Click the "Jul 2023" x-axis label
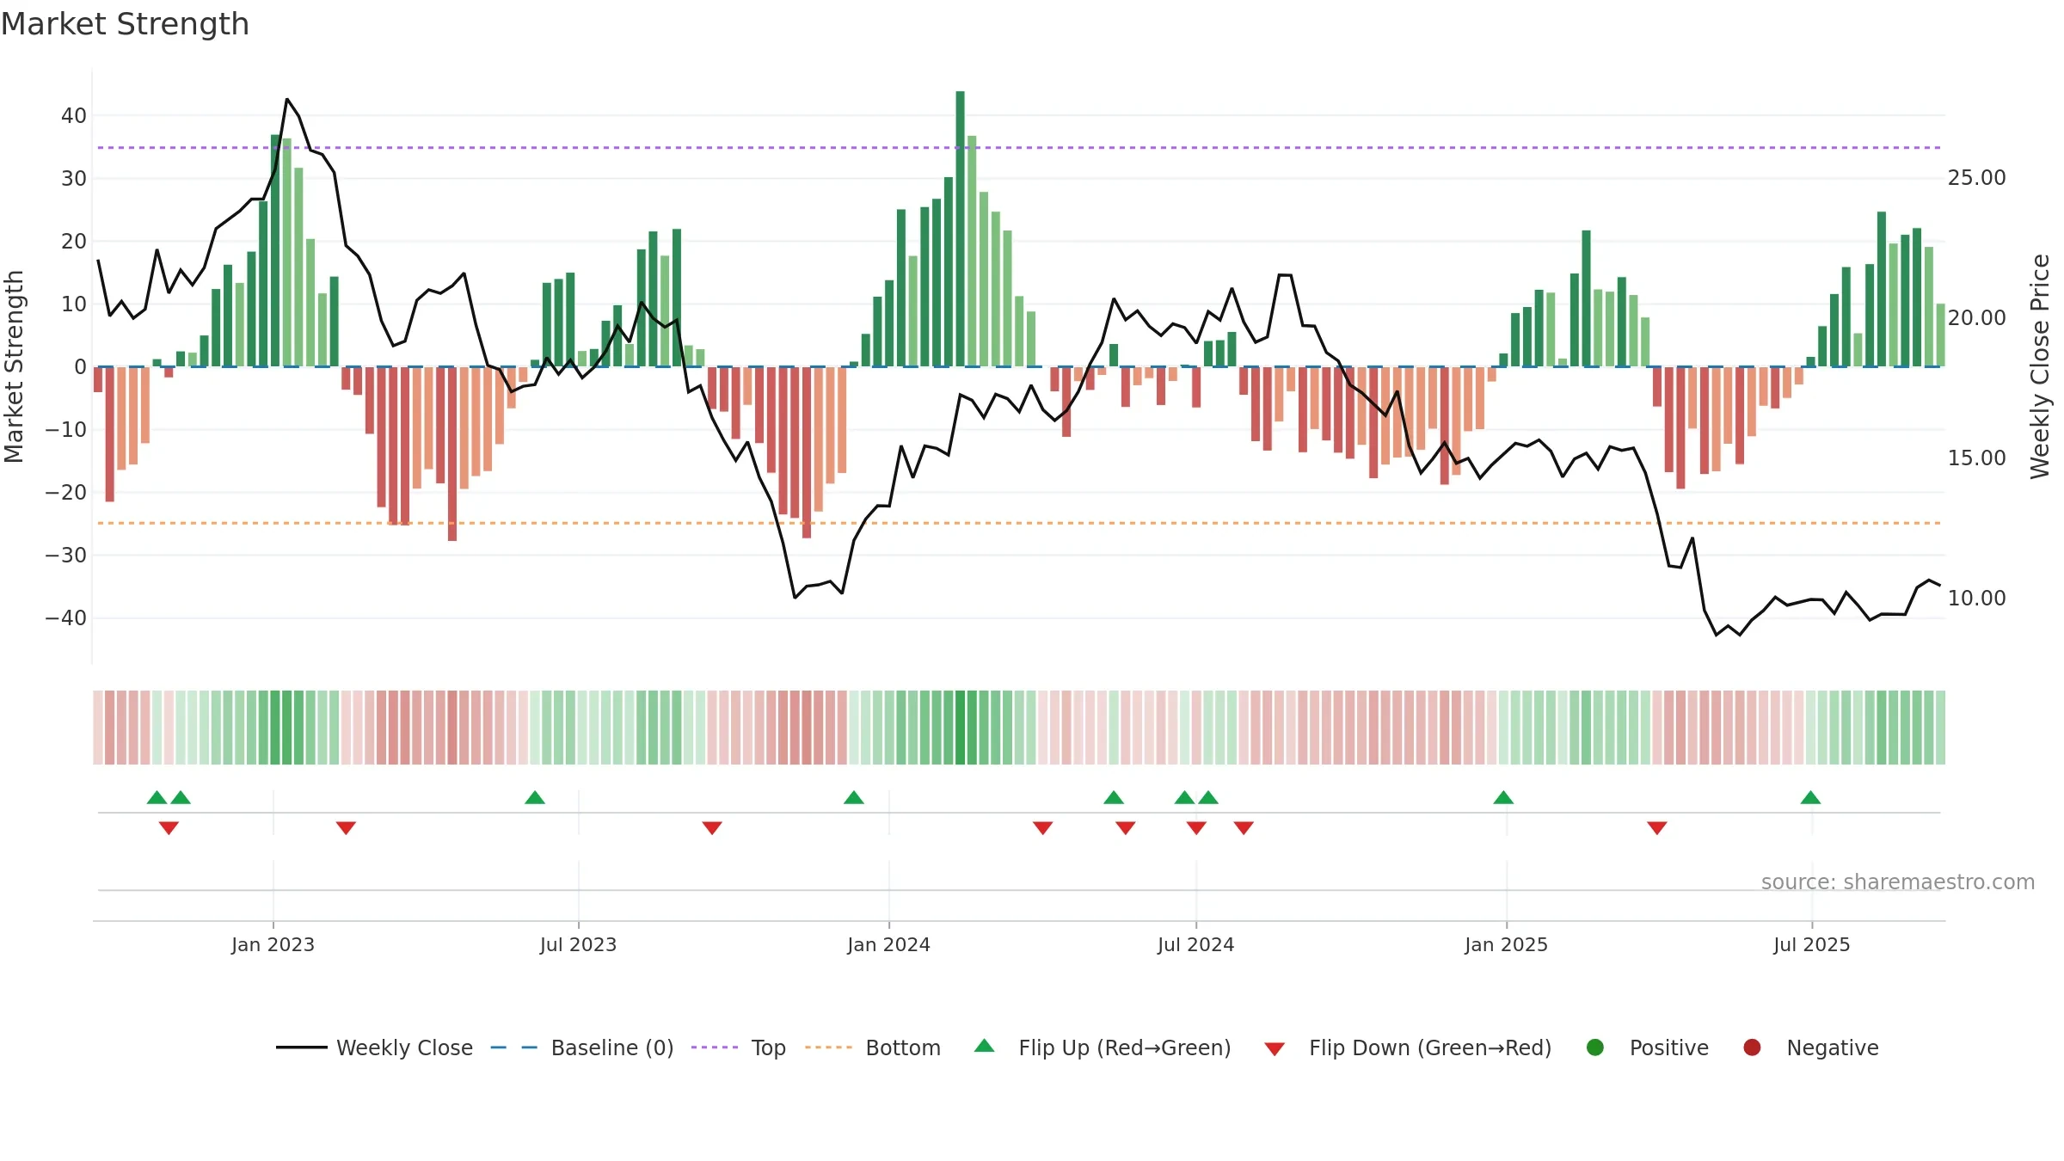 coord(578,944)
